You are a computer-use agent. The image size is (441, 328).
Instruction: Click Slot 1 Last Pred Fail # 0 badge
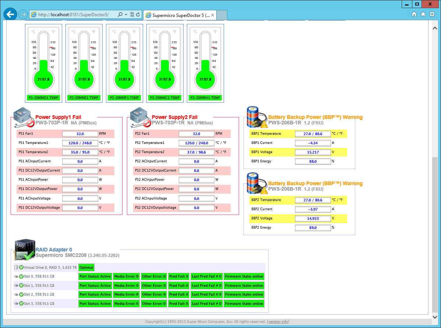pyautogui.click(x=206, y=286)
